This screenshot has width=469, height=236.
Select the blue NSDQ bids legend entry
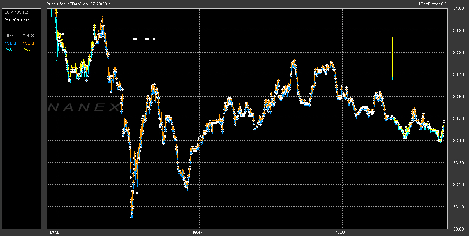[x=10, y=43]
